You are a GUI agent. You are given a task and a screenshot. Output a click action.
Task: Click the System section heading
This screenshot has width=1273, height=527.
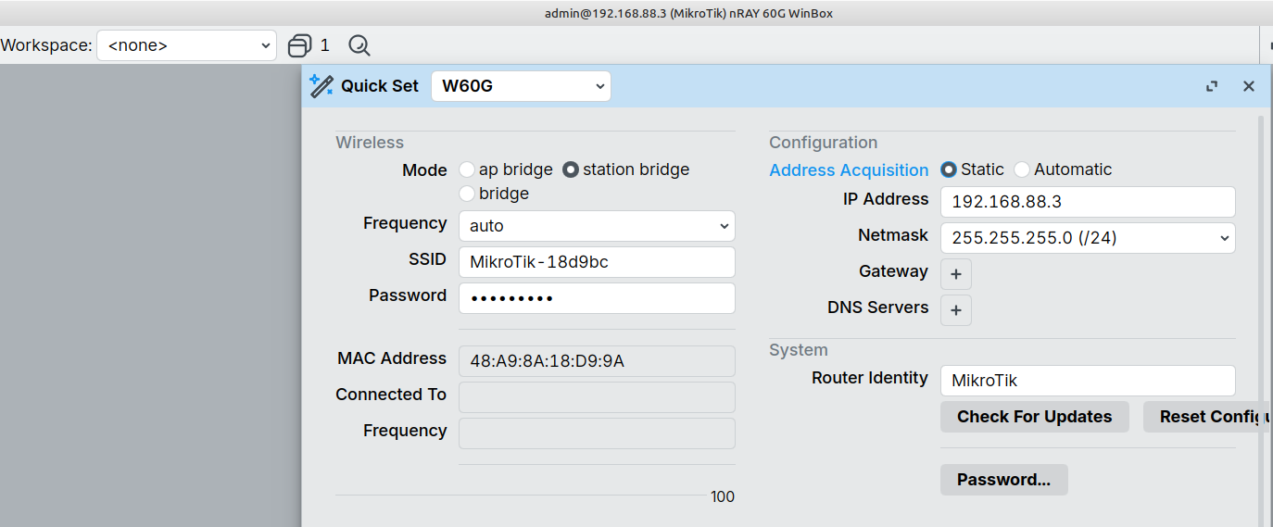[x=799, y=350]
